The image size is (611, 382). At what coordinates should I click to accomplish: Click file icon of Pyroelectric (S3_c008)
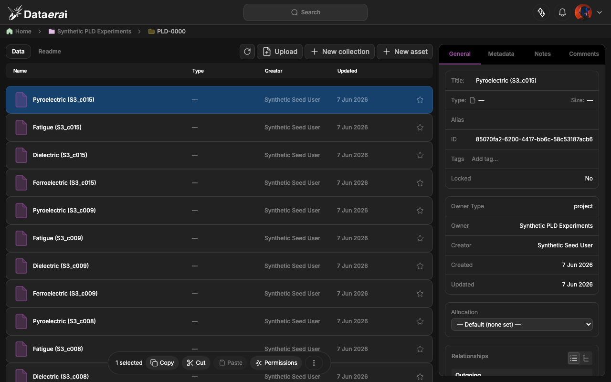tap(21, 321)
